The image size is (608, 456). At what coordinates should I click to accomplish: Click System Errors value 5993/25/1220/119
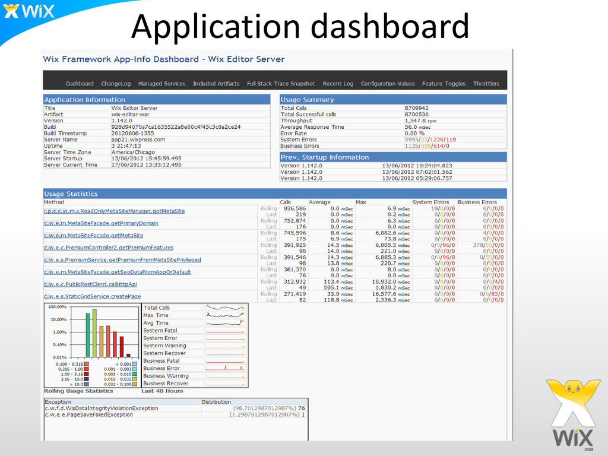430,140
